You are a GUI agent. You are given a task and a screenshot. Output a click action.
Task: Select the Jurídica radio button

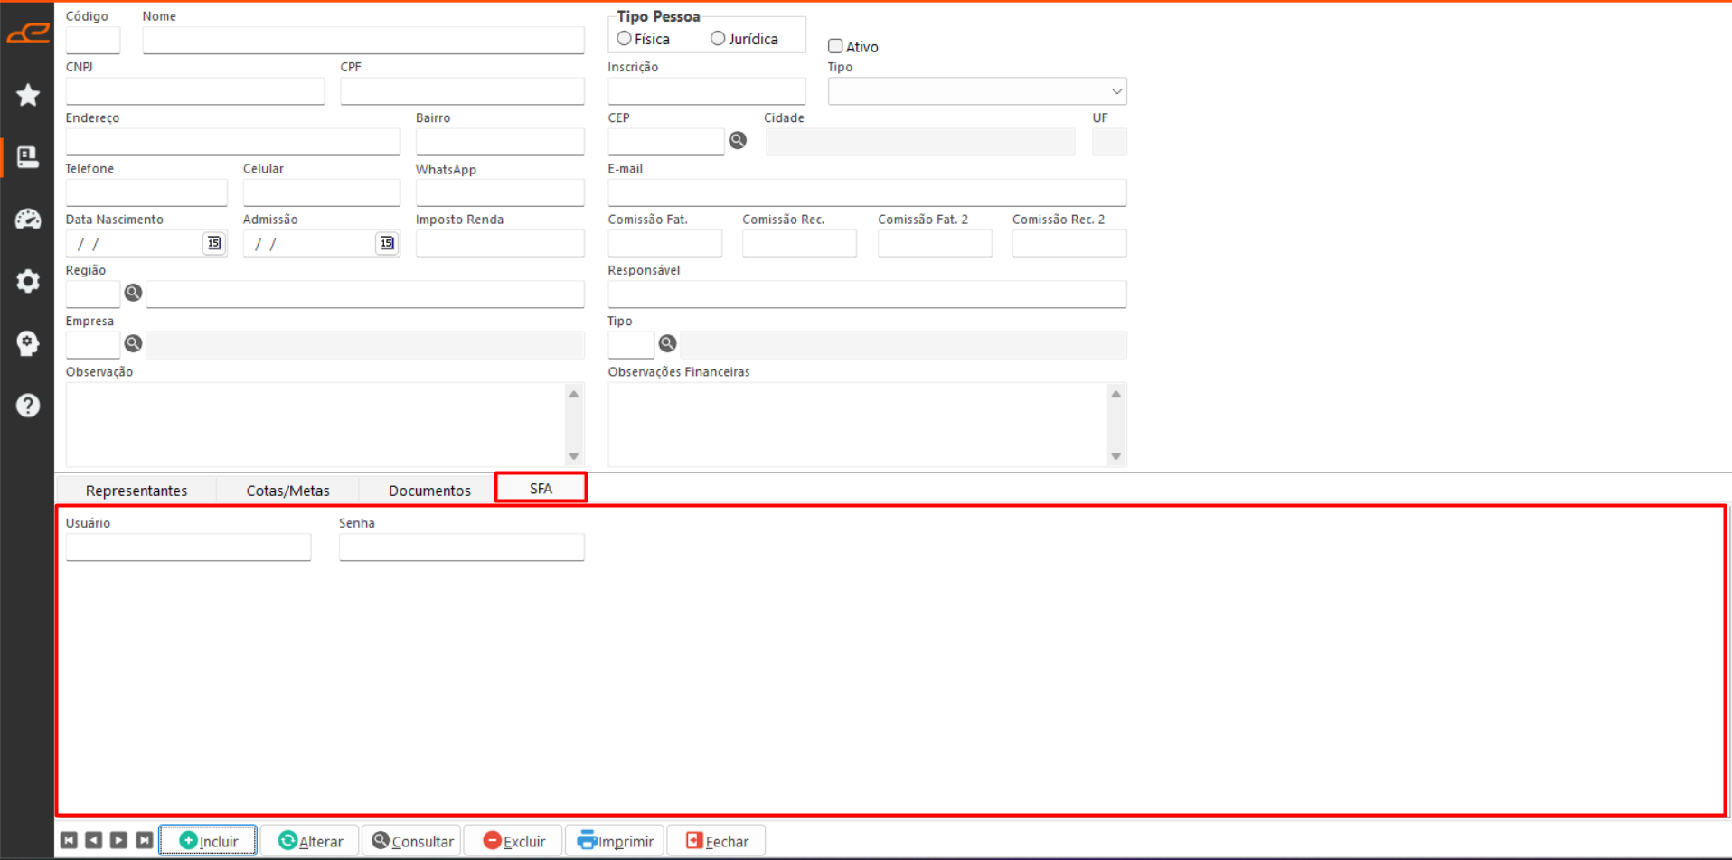pos(718,39)
